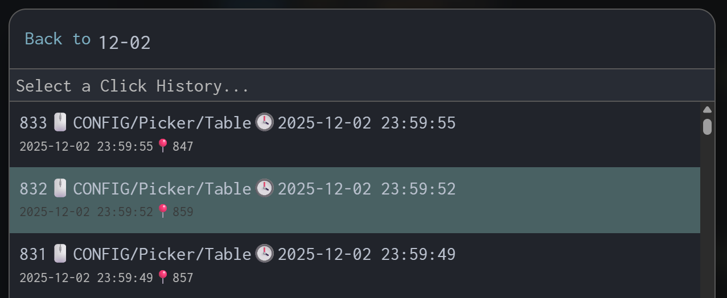Click the 859 pin count value
Viewport: 727px width, 298px height.
183,212
